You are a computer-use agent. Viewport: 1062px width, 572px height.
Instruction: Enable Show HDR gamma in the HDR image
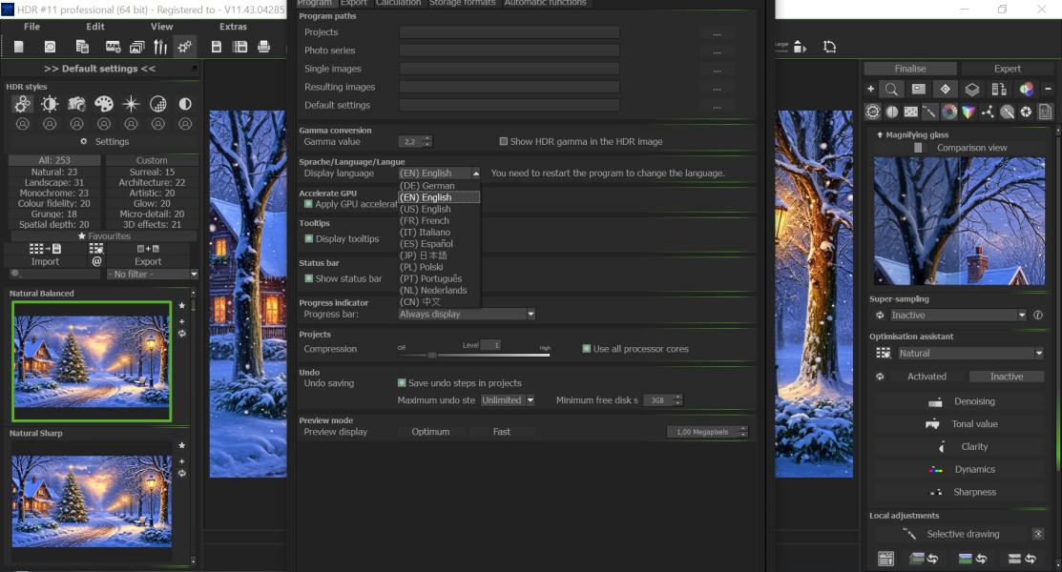coord(504,142)
